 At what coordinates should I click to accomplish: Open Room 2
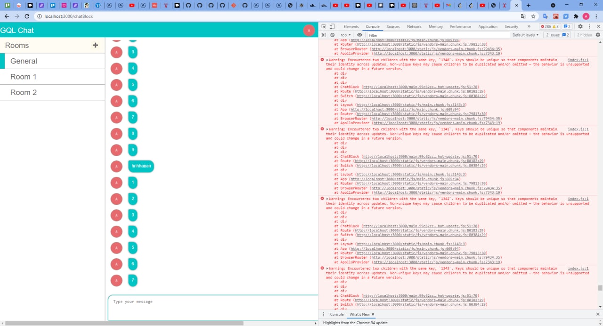(52, 92)
